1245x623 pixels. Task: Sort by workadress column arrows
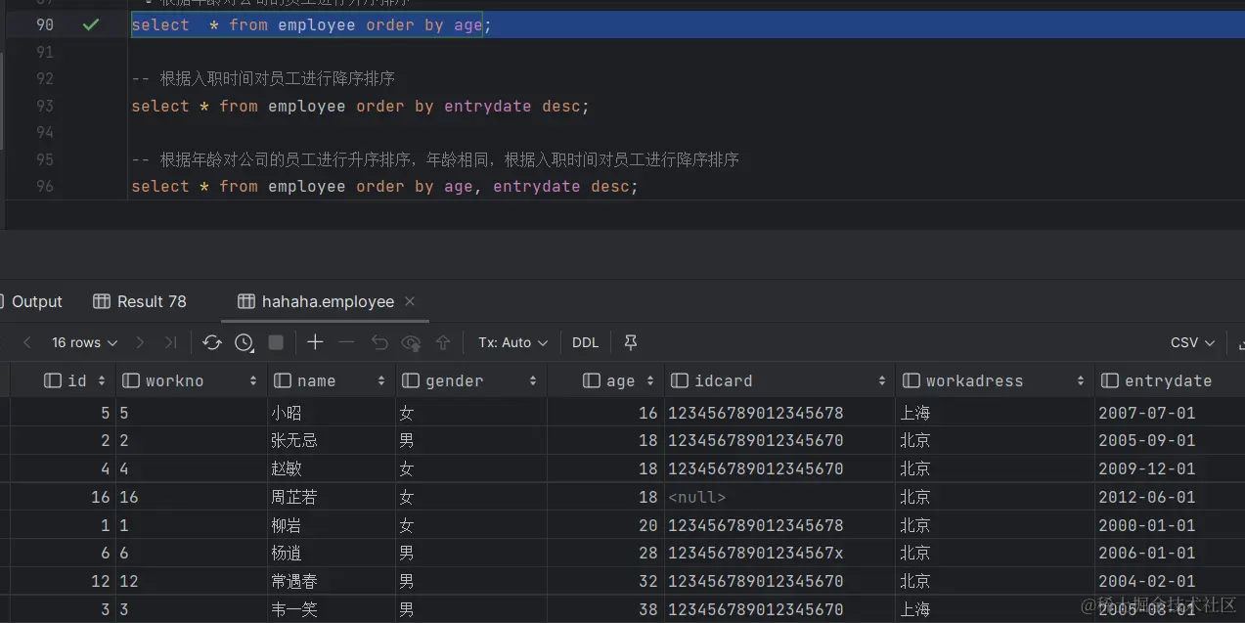pos(1081,380)
